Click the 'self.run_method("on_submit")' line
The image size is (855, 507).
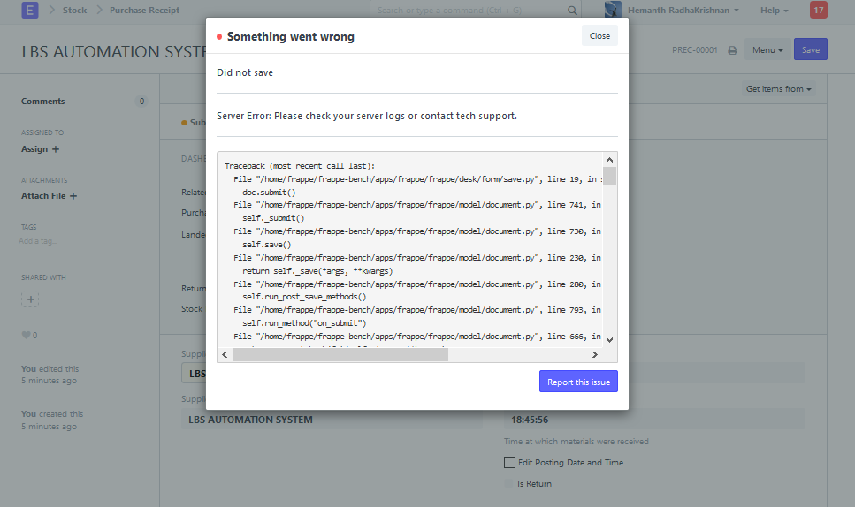coord(304,323)
